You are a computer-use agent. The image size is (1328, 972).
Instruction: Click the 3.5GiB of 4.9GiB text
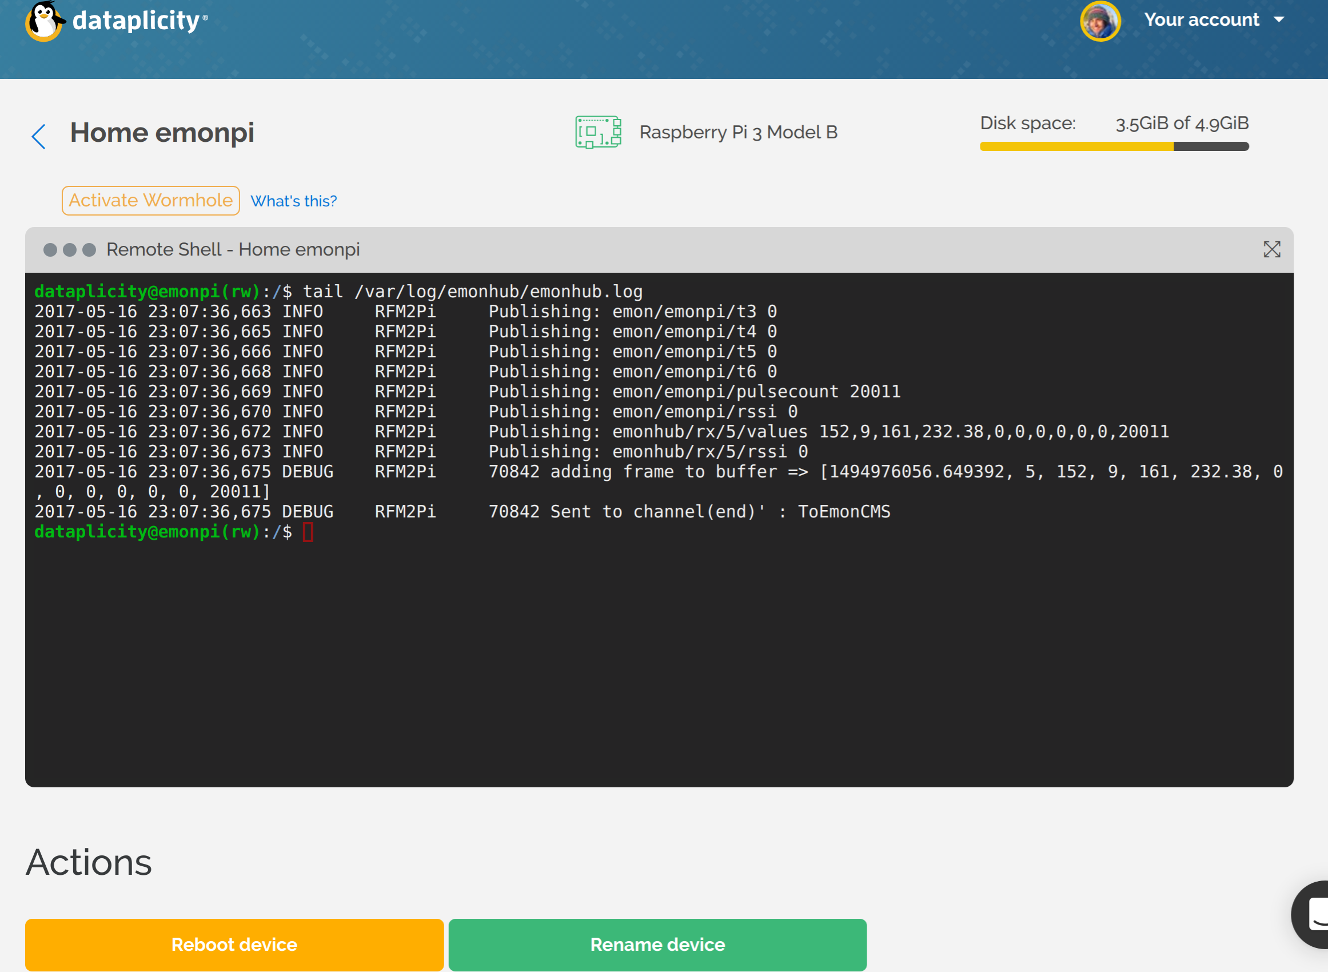coord(1182,124)
